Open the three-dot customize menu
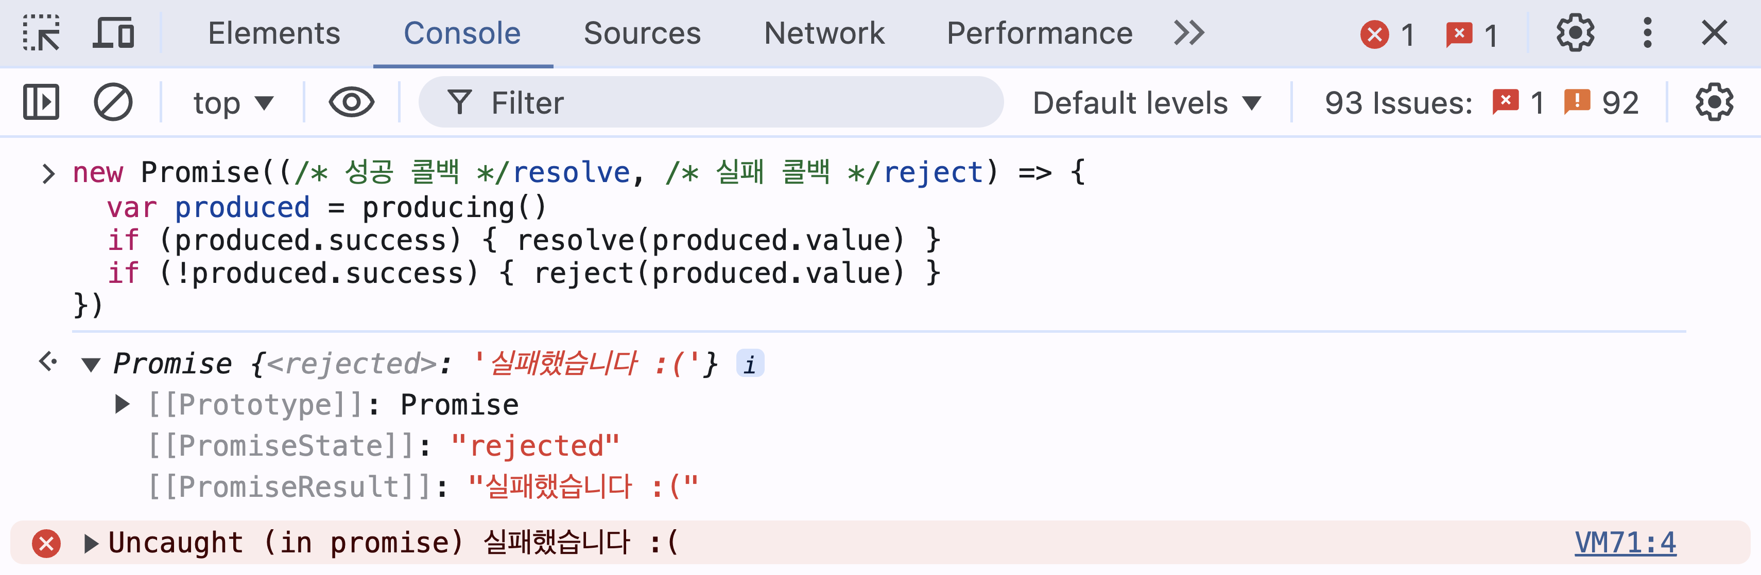1761x575 pixels. click(x=1648, y=33)
